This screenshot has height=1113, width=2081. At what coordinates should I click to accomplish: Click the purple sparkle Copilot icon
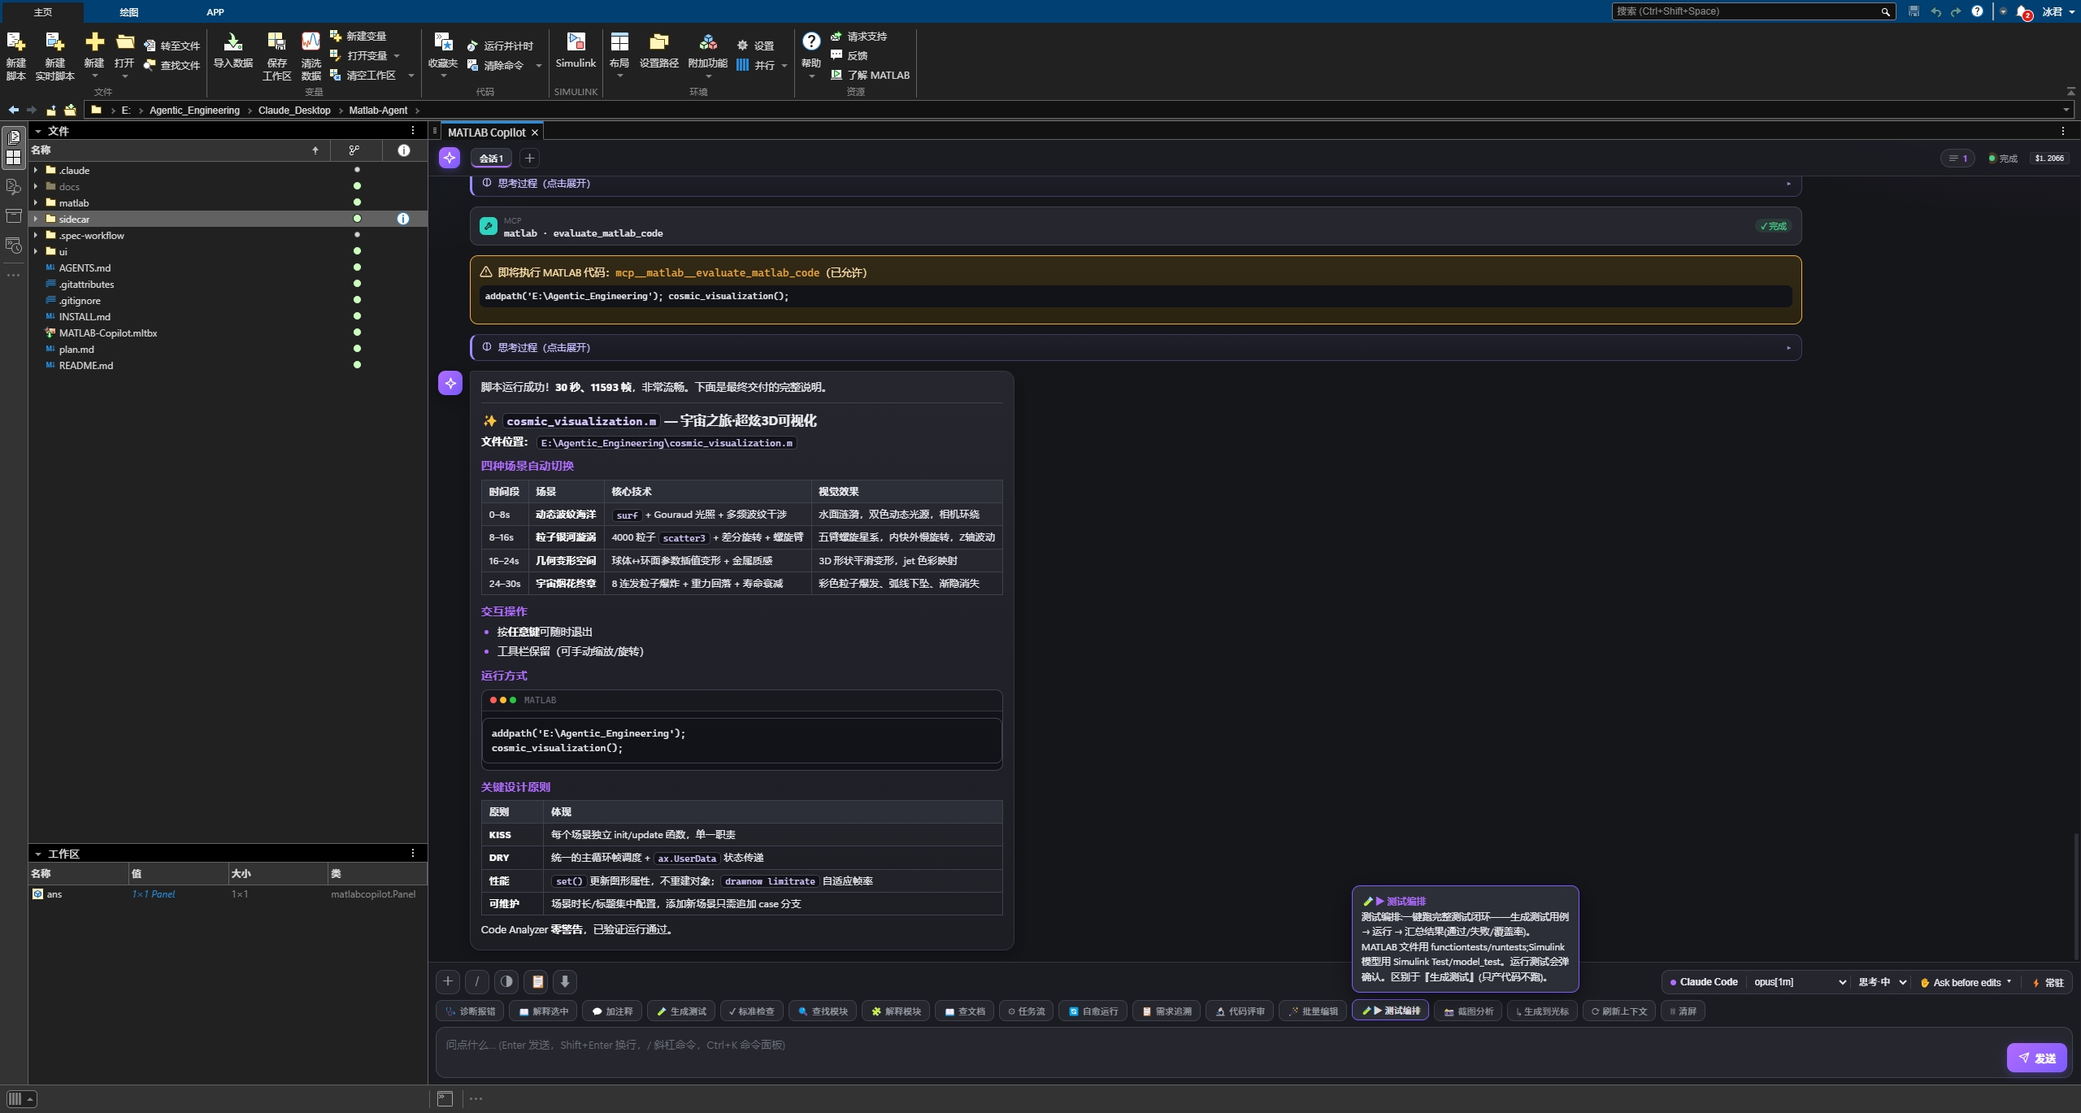pos(450,158)
